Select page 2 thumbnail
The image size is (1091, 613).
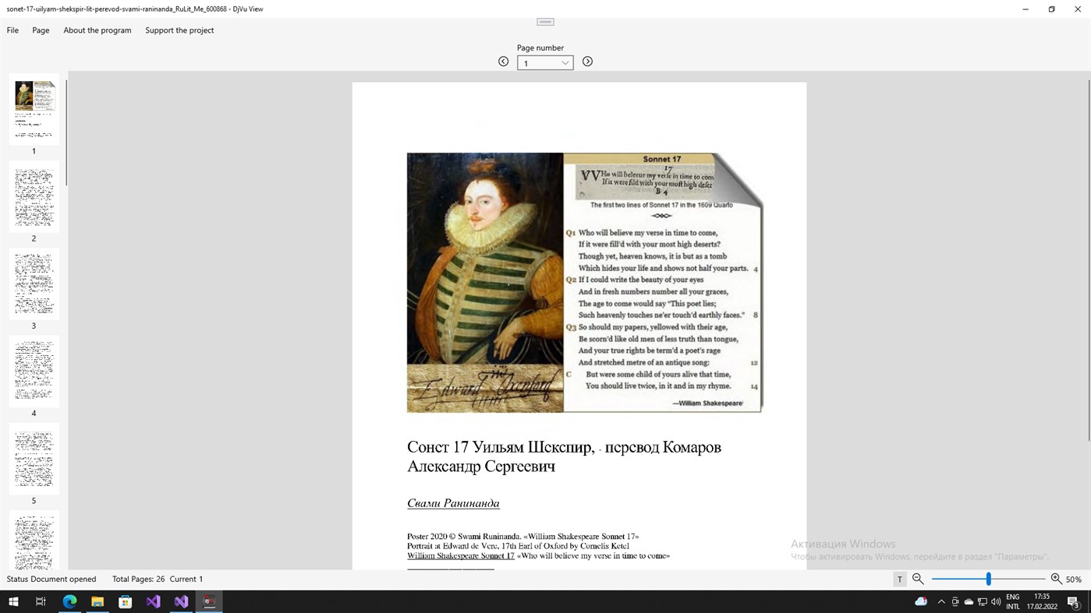pos(34,196)
